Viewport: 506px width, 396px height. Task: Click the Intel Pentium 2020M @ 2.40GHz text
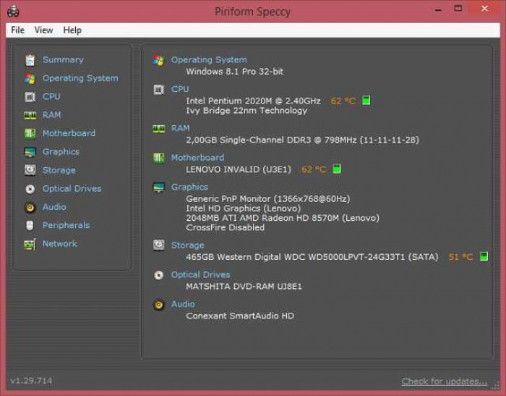253,101
